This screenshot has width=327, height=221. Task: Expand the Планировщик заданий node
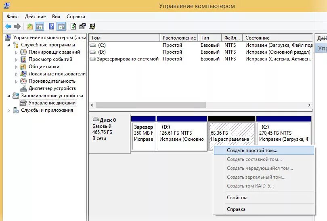pos(16,52)
